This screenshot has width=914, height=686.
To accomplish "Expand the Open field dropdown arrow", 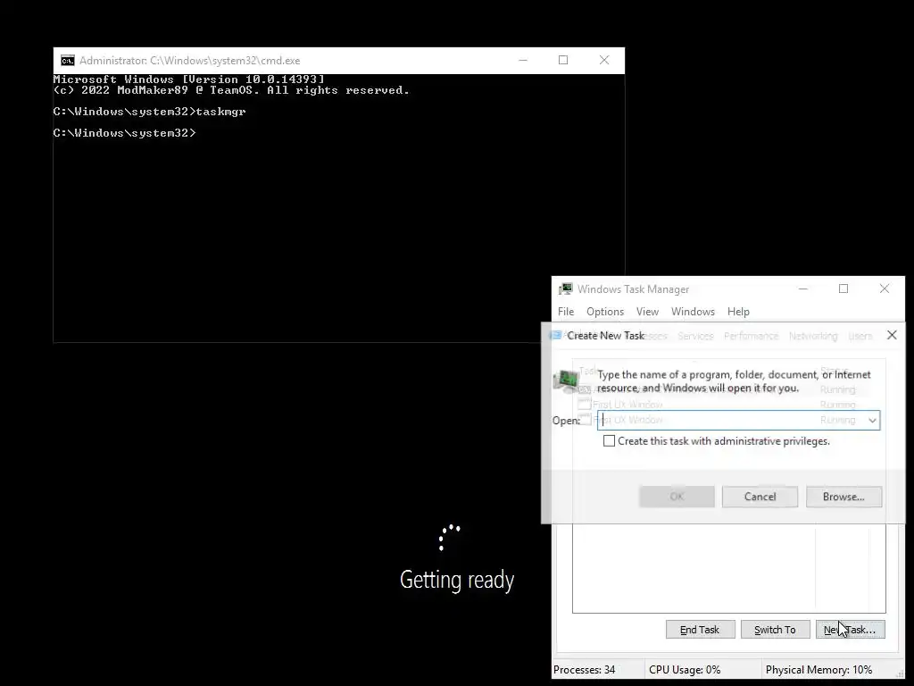I will [872, 420].
